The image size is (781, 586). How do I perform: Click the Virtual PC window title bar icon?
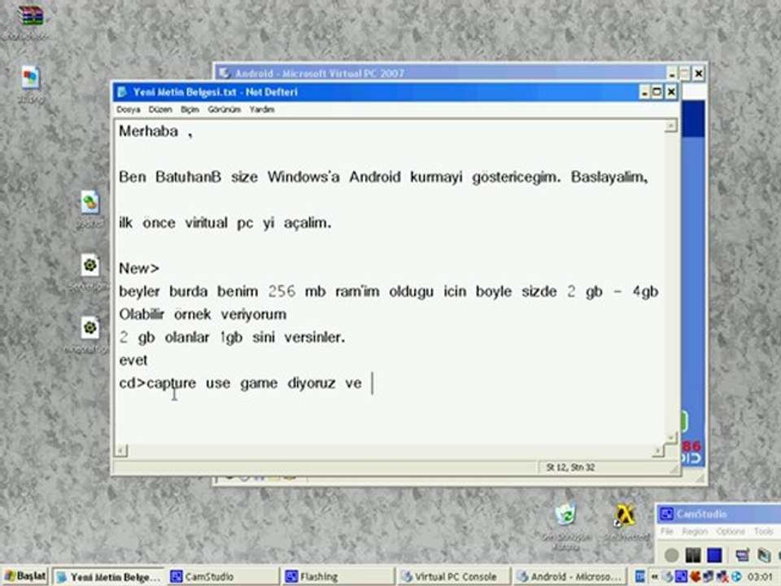coord(225,73)
